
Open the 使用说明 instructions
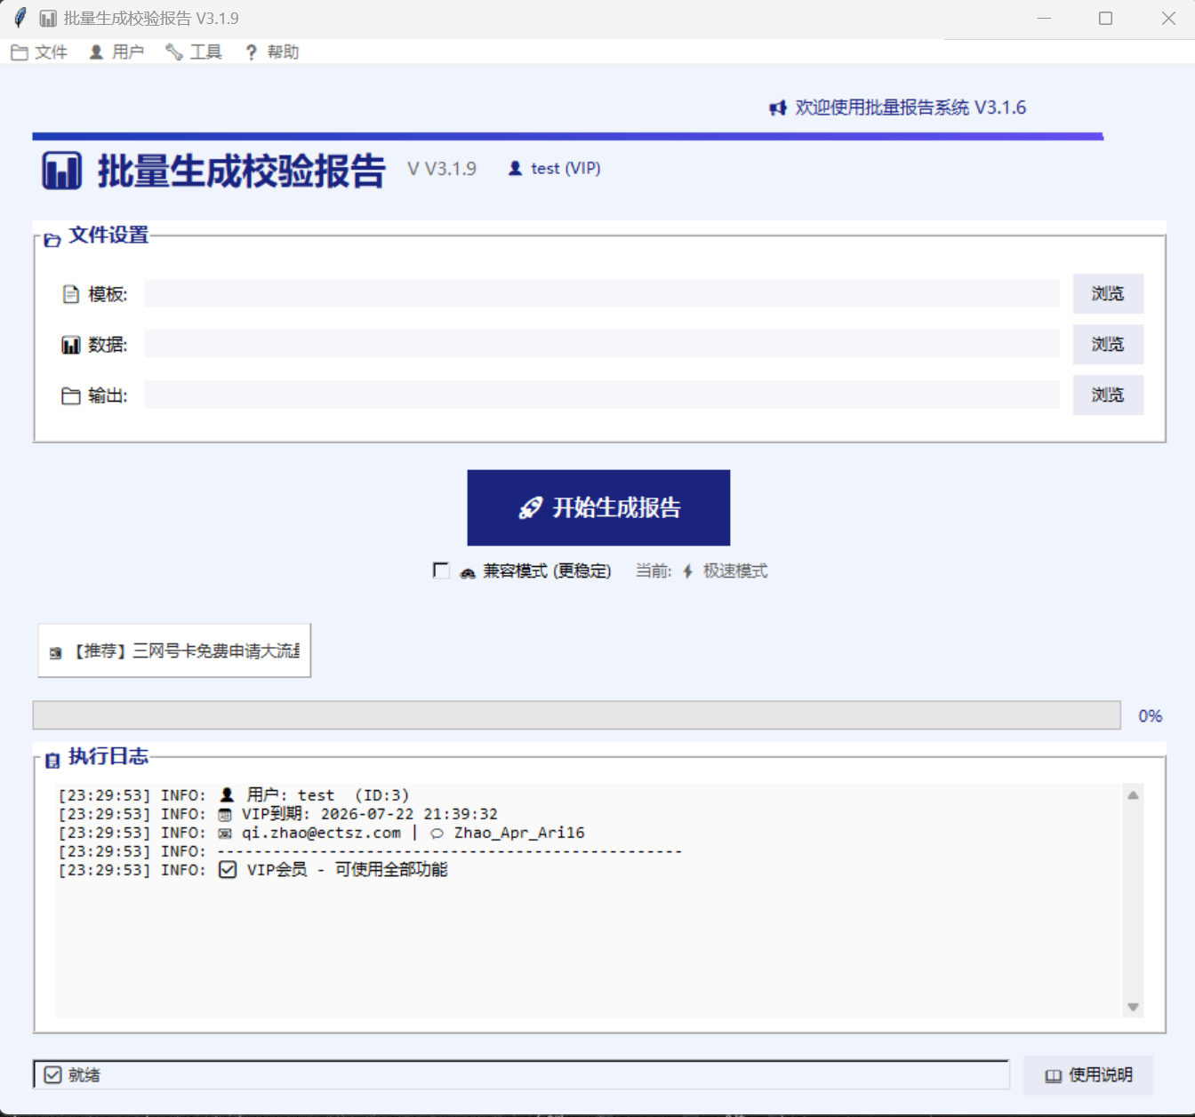[1088, 1075]
